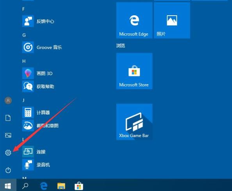Open File Explorer on taskbar
This screenshot has width=232, height=191.
pyautogui.click(x=61, y=186)
